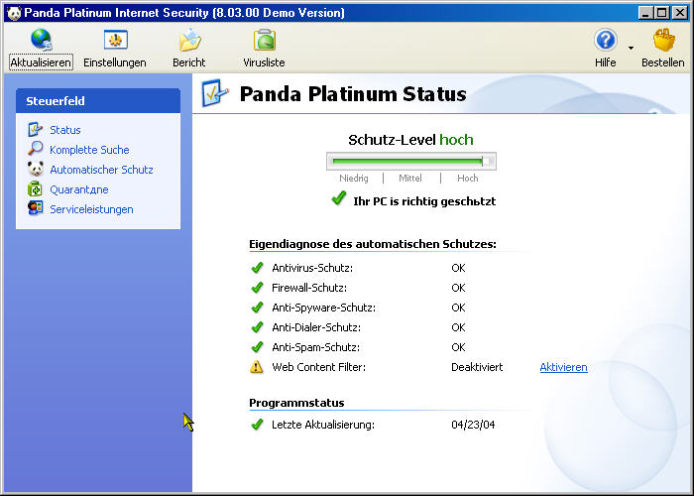The height and width of the screenshot is (496, 694).
Task: Click the Bericht toolbar label
Action: coord(189,62)
